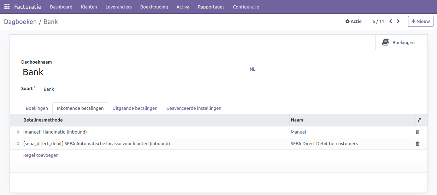The image size is (437, 195).
Task: Switch to Uitgaande betalingen tab
Action: (x=135, y=108)
